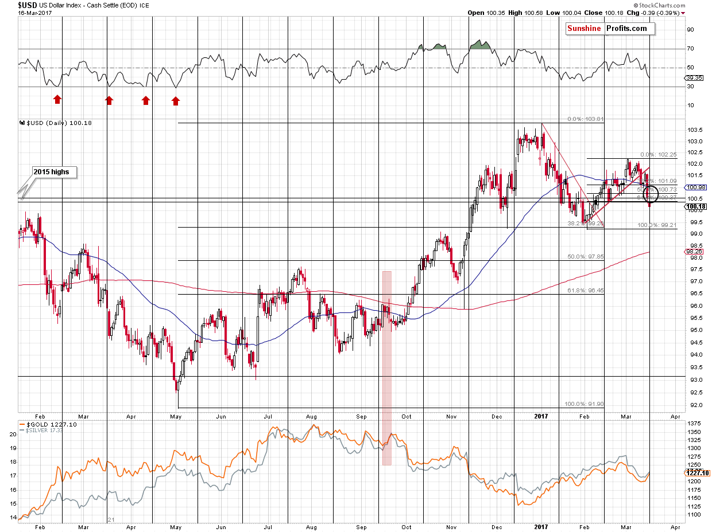Click the Fibonacci label '0.0%: 103.81'
Viewport: 712px width, 532px height.
point(585,119)
